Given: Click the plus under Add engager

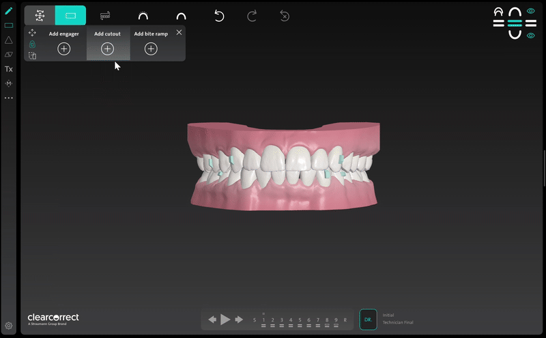Looking at the screenshot, I should 63,48.
